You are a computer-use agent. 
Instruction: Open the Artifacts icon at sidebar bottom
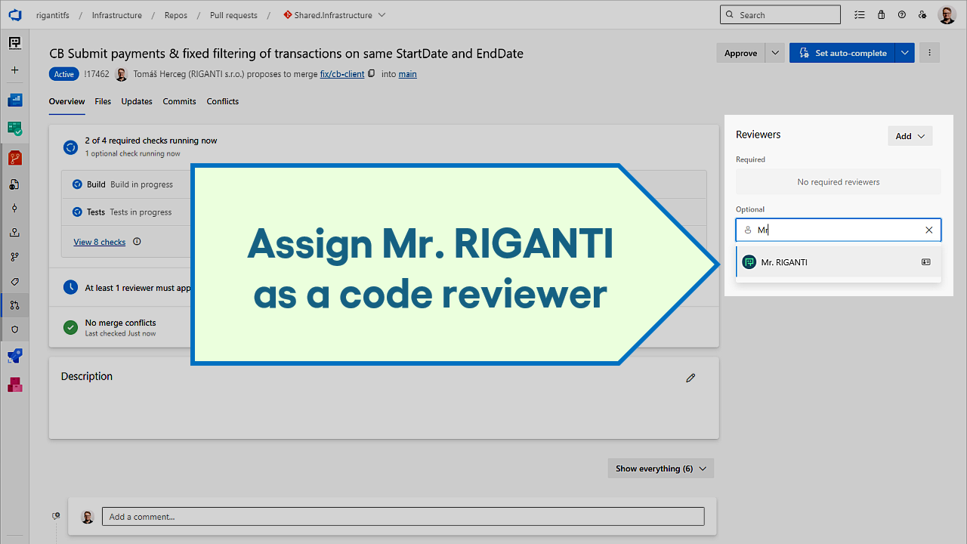point(14,385)
